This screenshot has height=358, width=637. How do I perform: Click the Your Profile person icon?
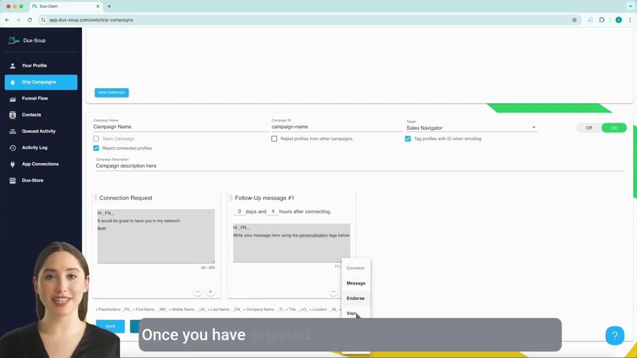[x=13, y=66]
